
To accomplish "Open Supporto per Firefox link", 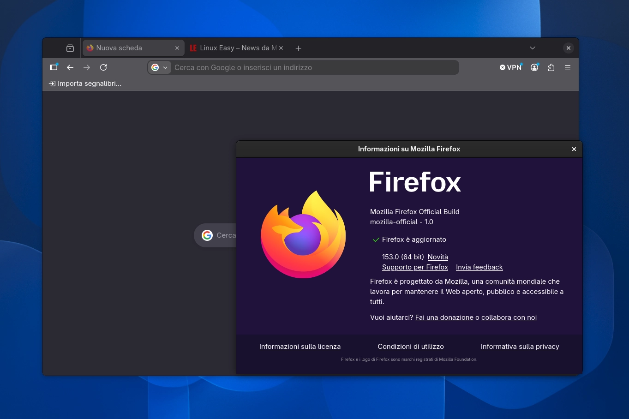I will 415,267.
